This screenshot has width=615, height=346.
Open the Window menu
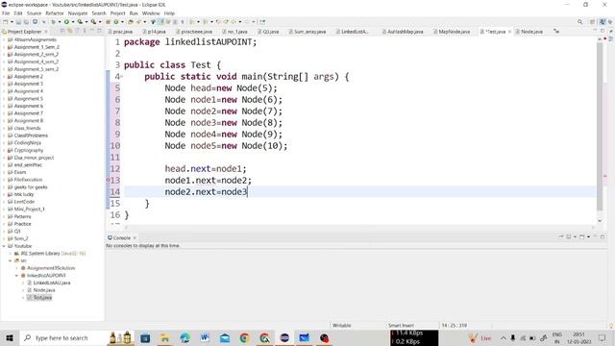(151, 13)
